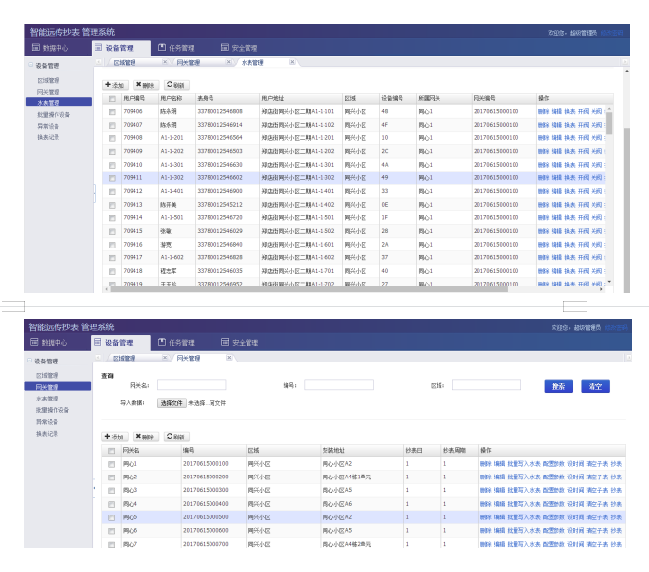Check the row for user 709415
Viewport: 649px width, 572px height.
(x=112, y=231)
